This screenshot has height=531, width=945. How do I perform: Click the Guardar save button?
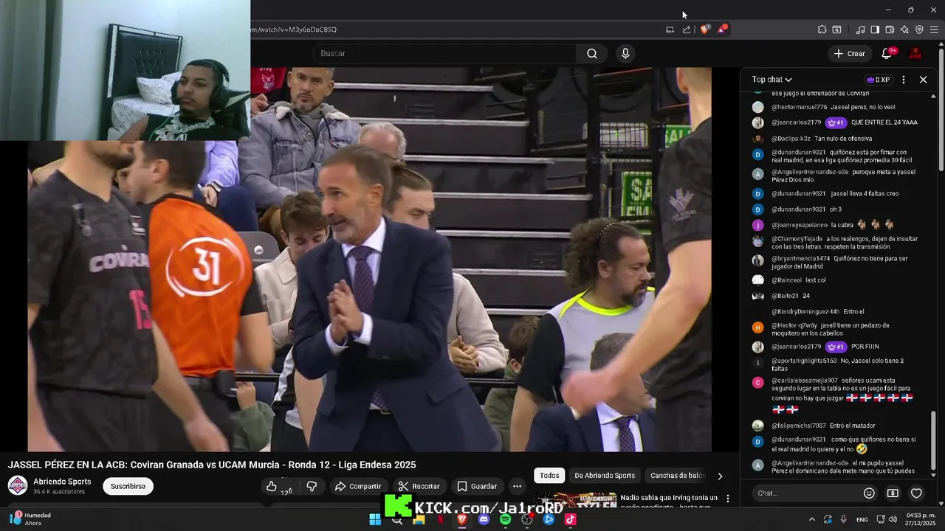(x=476, y=486)
